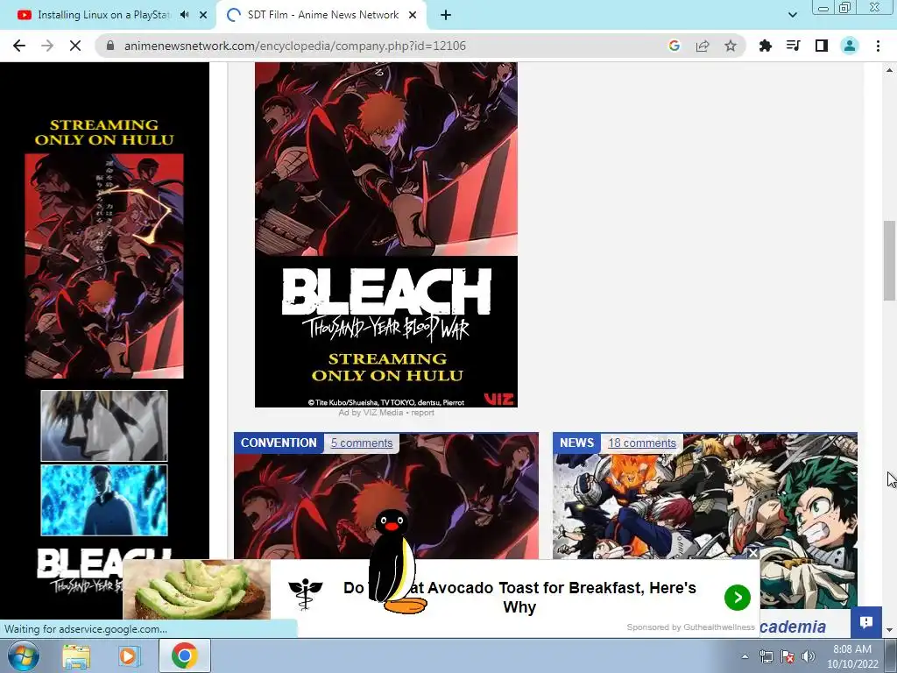
Task: Stop loading the page
Action: tap(75, 46)
